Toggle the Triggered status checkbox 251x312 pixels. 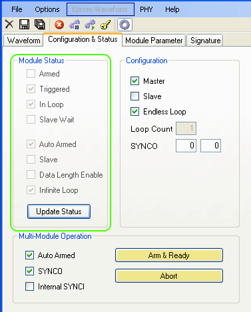point(31,89)
